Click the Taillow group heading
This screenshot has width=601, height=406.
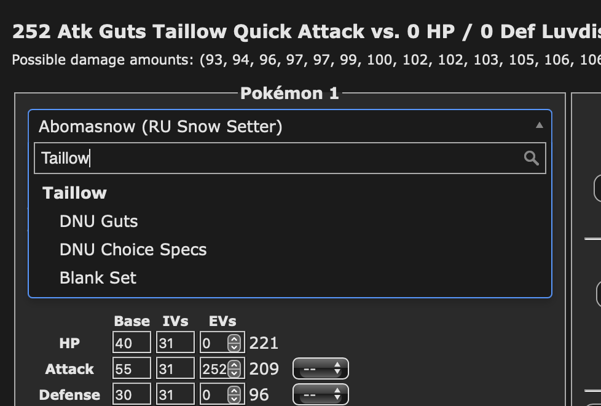74,193
